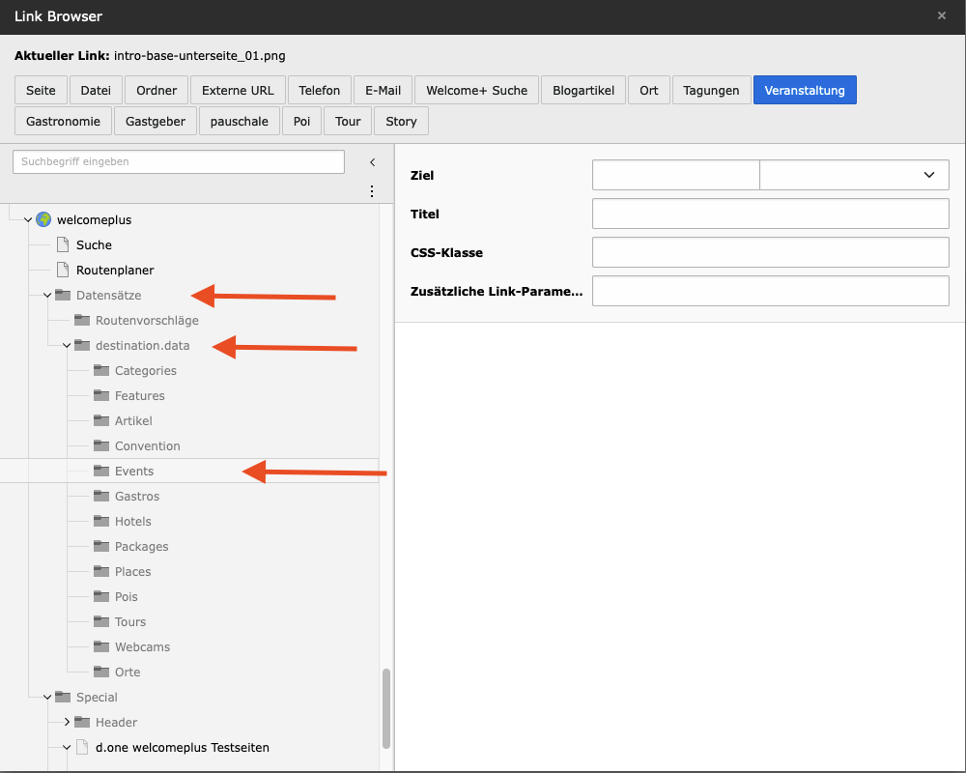Select the Webcams folder label
Viewport: 966px width, 773px height.
142,646
